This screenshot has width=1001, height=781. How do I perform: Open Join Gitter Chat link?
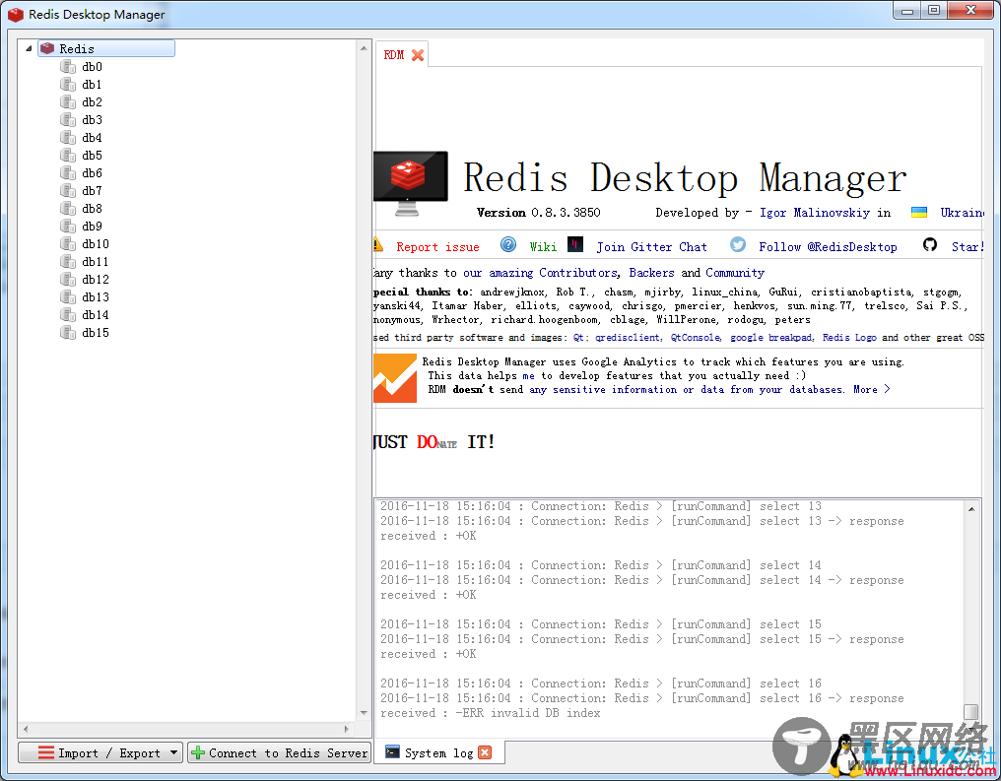tap(652, 247)
